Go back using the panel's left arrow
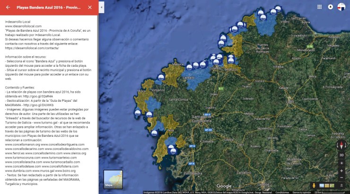350x194 pixels. point(8,8)
